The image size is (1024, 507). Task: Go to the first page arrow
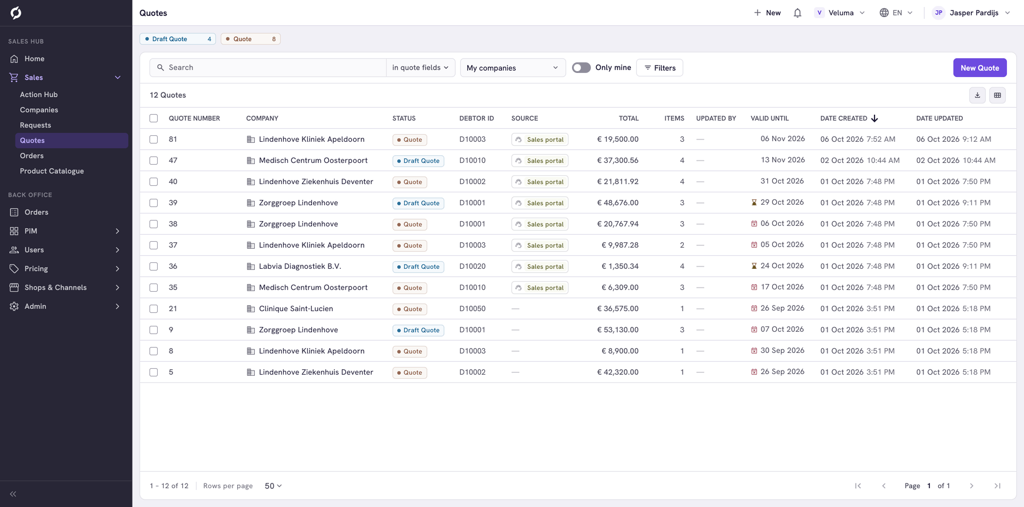pos(858,486)
